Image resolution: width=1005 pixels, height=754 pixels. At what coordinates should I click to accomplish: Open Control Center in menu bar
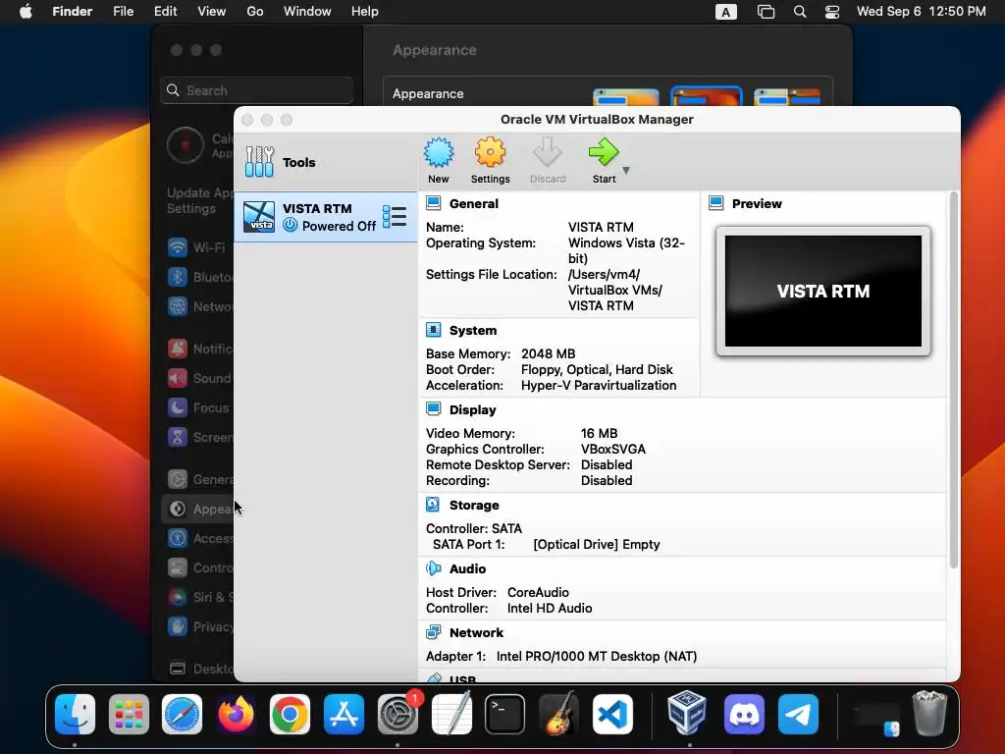click(832, 12)
